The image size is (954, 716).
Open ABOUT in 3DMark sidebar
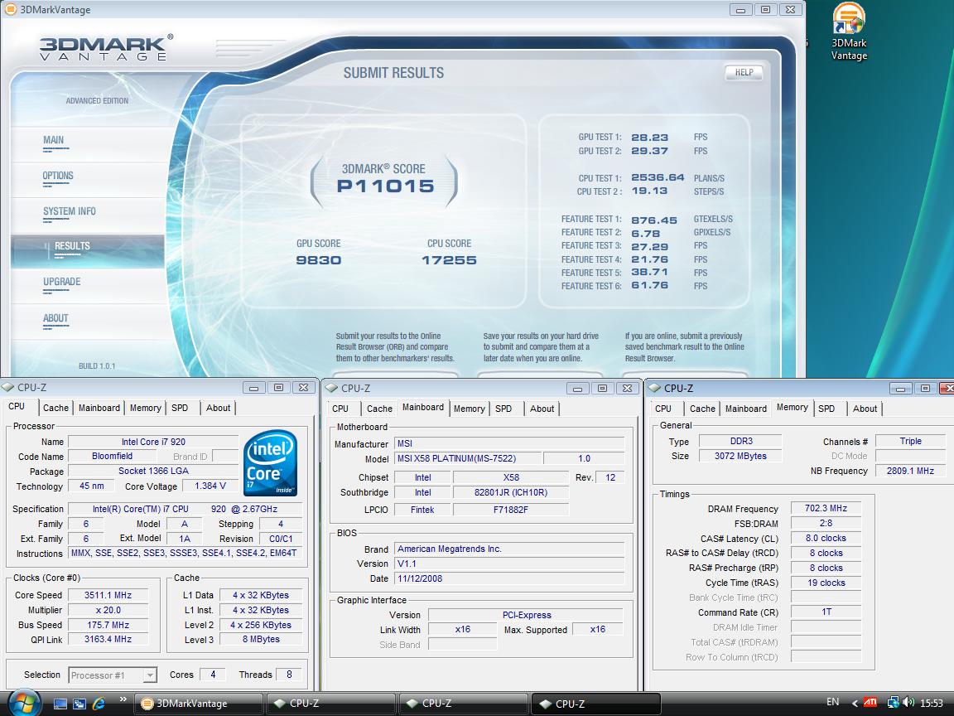pyautogui.click(x=55, y=318)
